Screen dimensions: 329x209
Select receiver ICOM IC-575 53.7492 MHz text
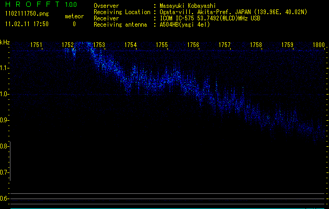210,18
